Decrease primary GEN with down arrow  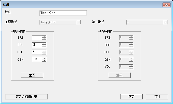tap(44, 60)
